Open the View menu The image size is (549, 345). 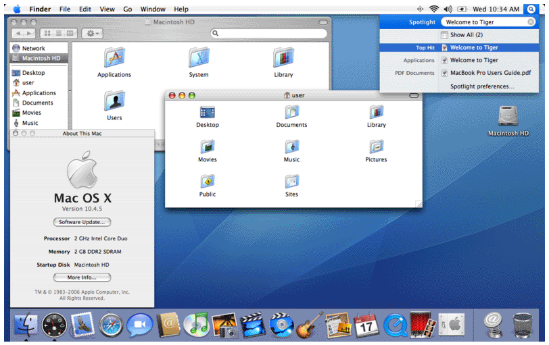[x=107, y=9]
